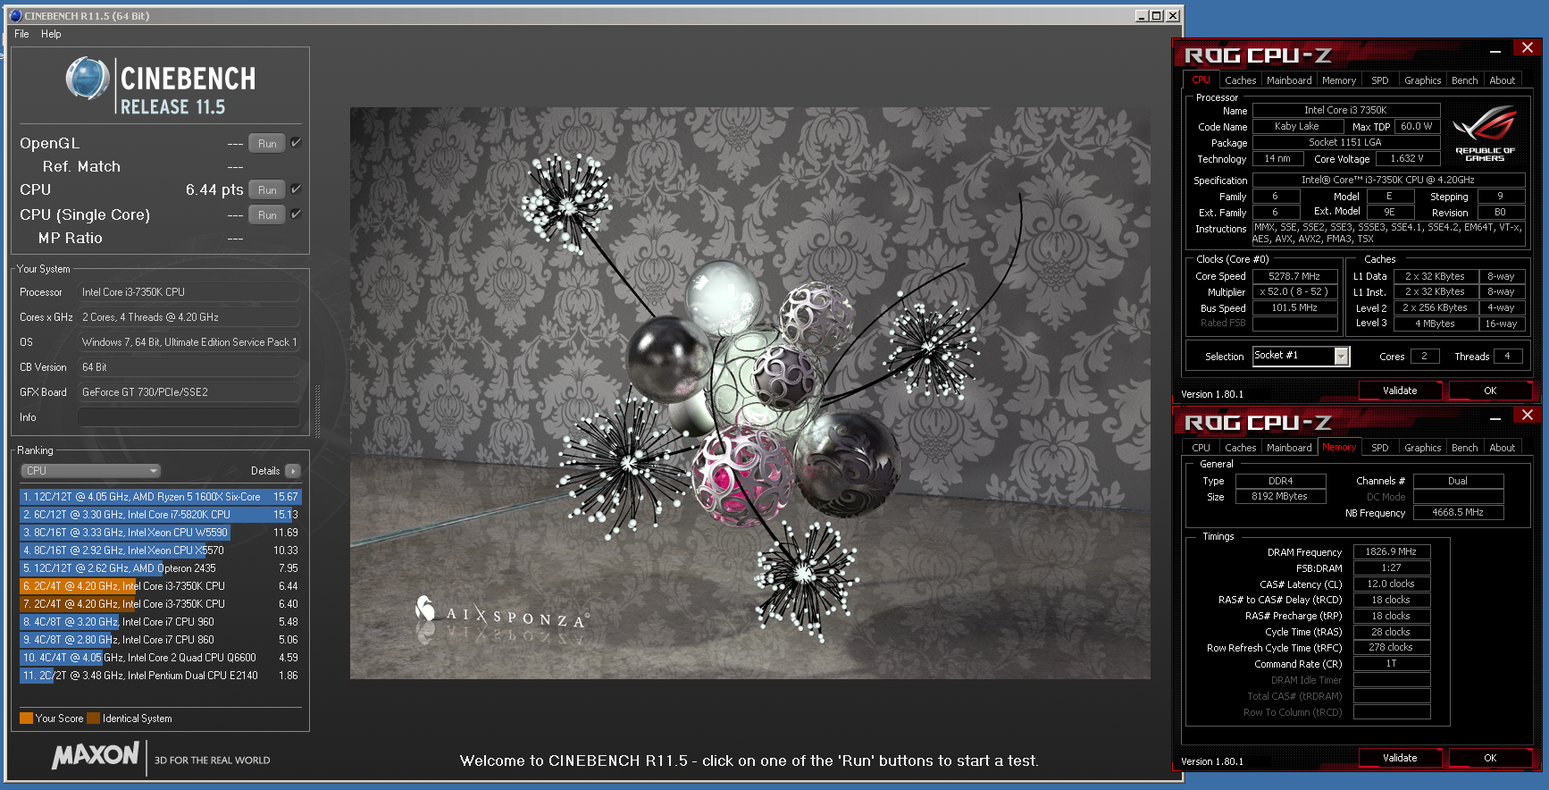Click the 6.44 pts CPU score

(x=214, y=189)
